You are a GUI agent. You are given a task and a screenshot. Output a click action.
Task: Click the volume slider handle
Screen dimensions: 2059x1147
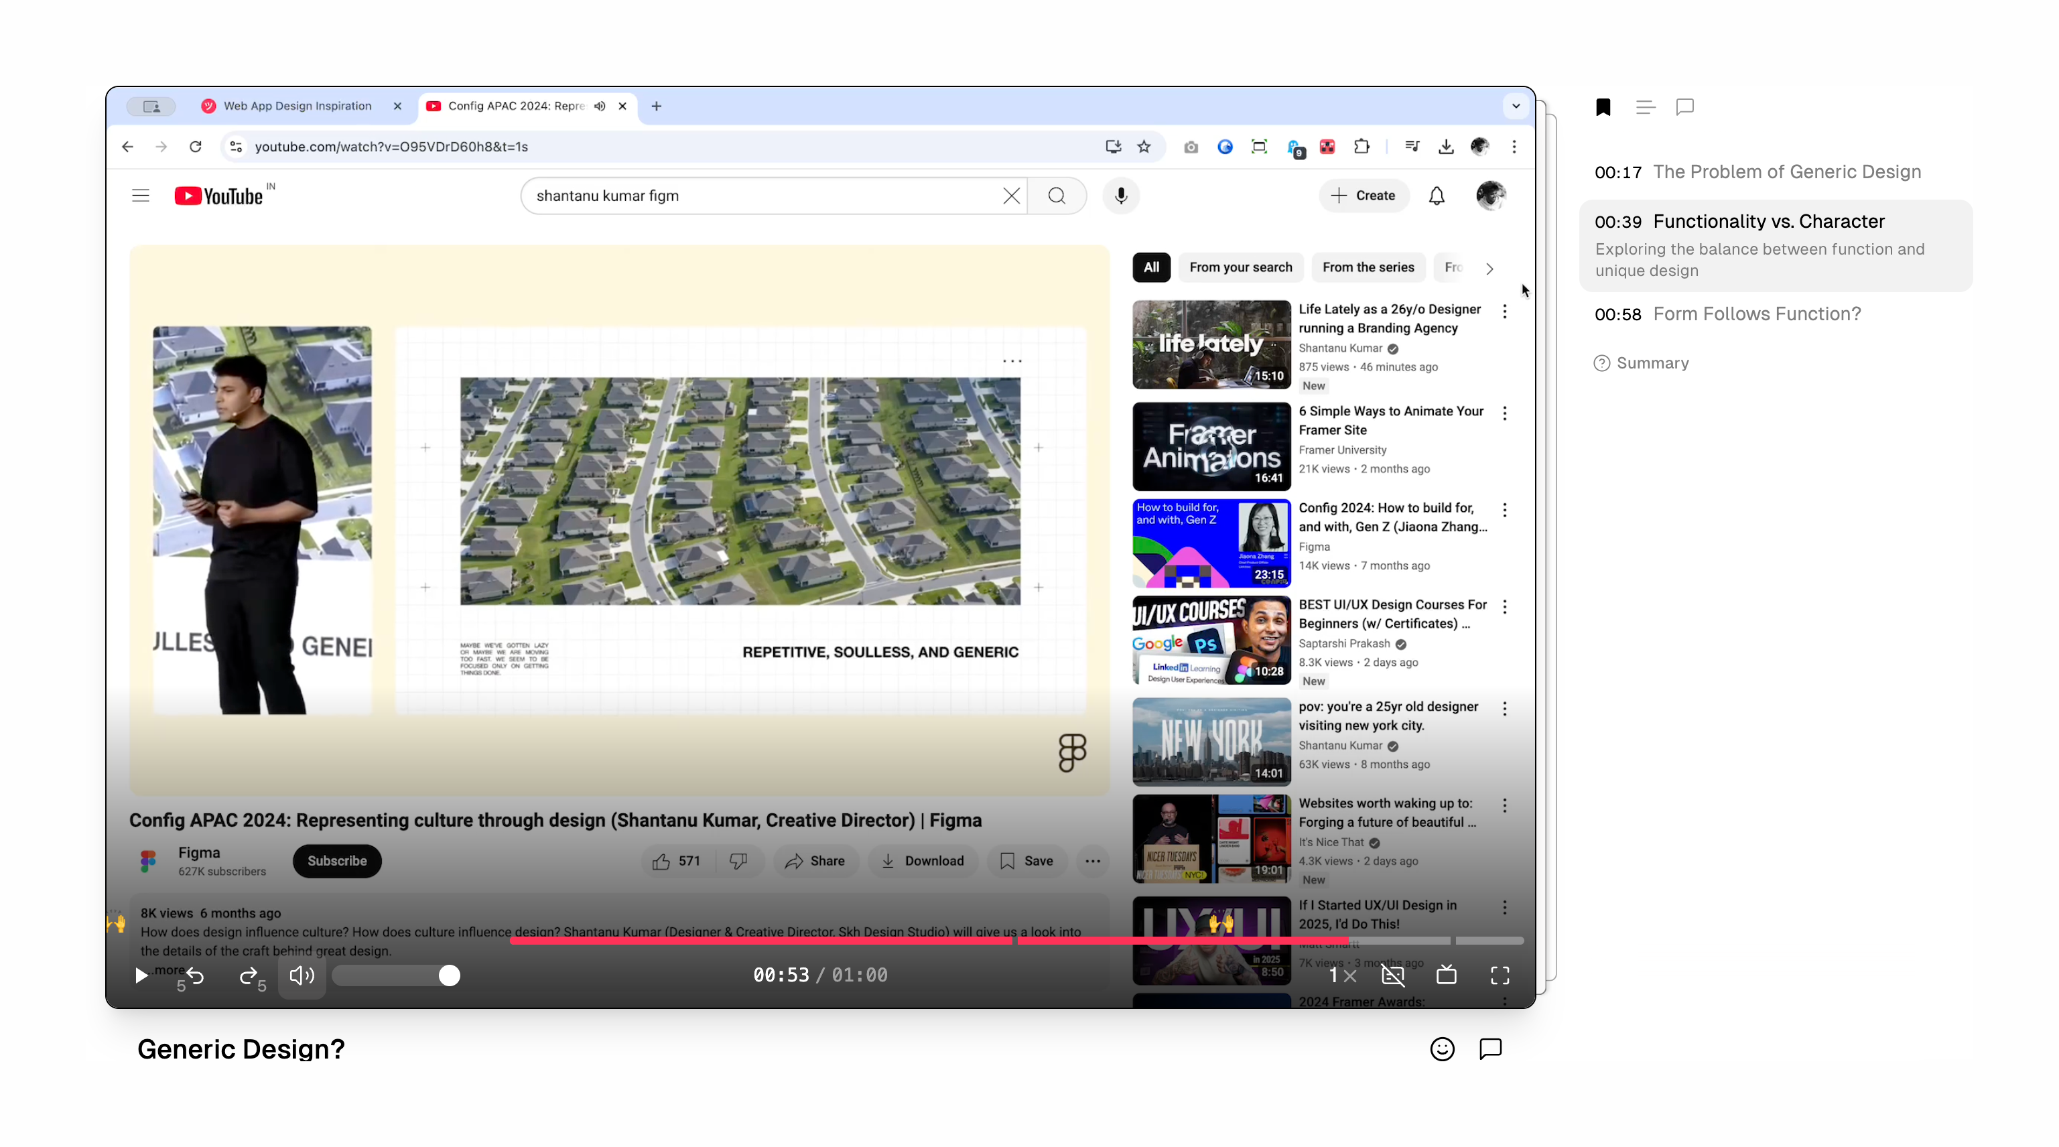[449, 975]
